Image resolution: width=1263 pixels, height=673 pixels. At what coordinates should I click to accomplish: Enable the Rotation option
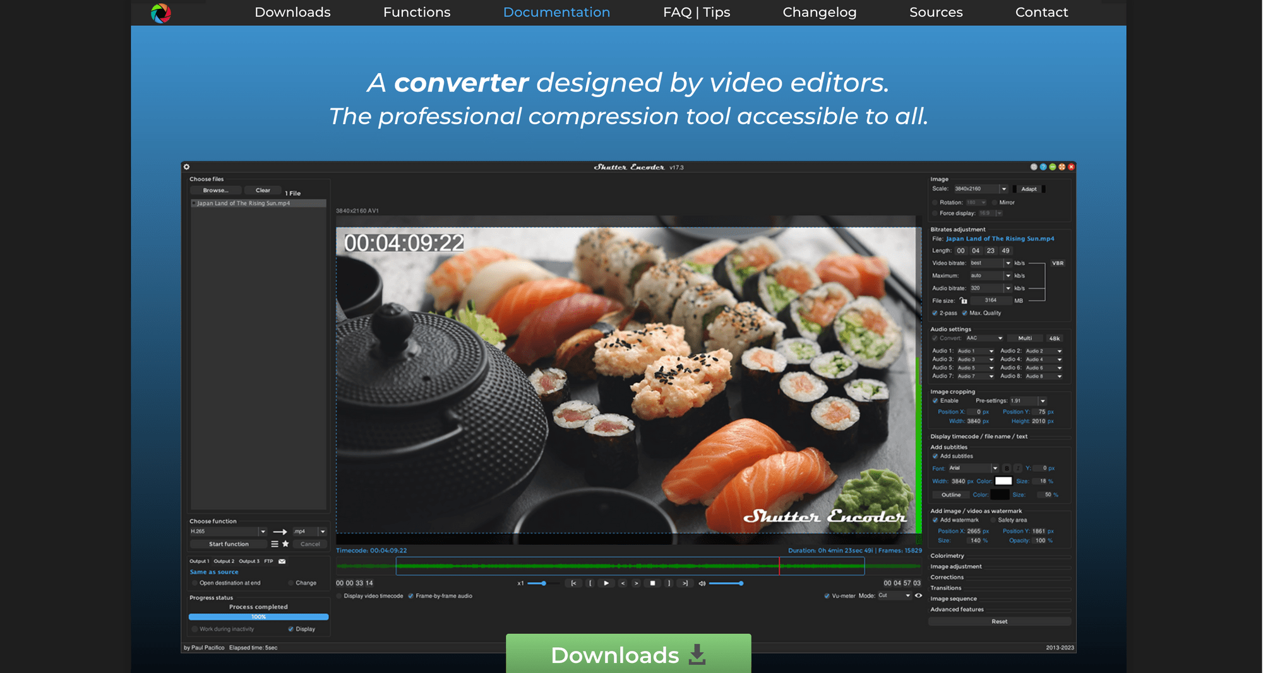pyautogui.click(x=935, y=202)
